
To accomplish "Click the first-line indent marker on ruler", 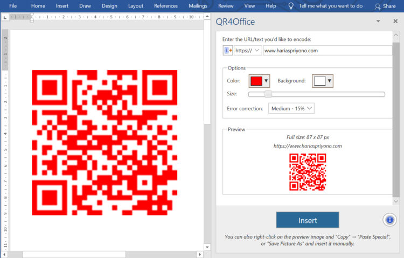I will click(32, 16).
